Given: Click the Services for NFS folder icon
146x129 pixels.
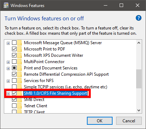Looking at the screenshot, I should point(19,81).
